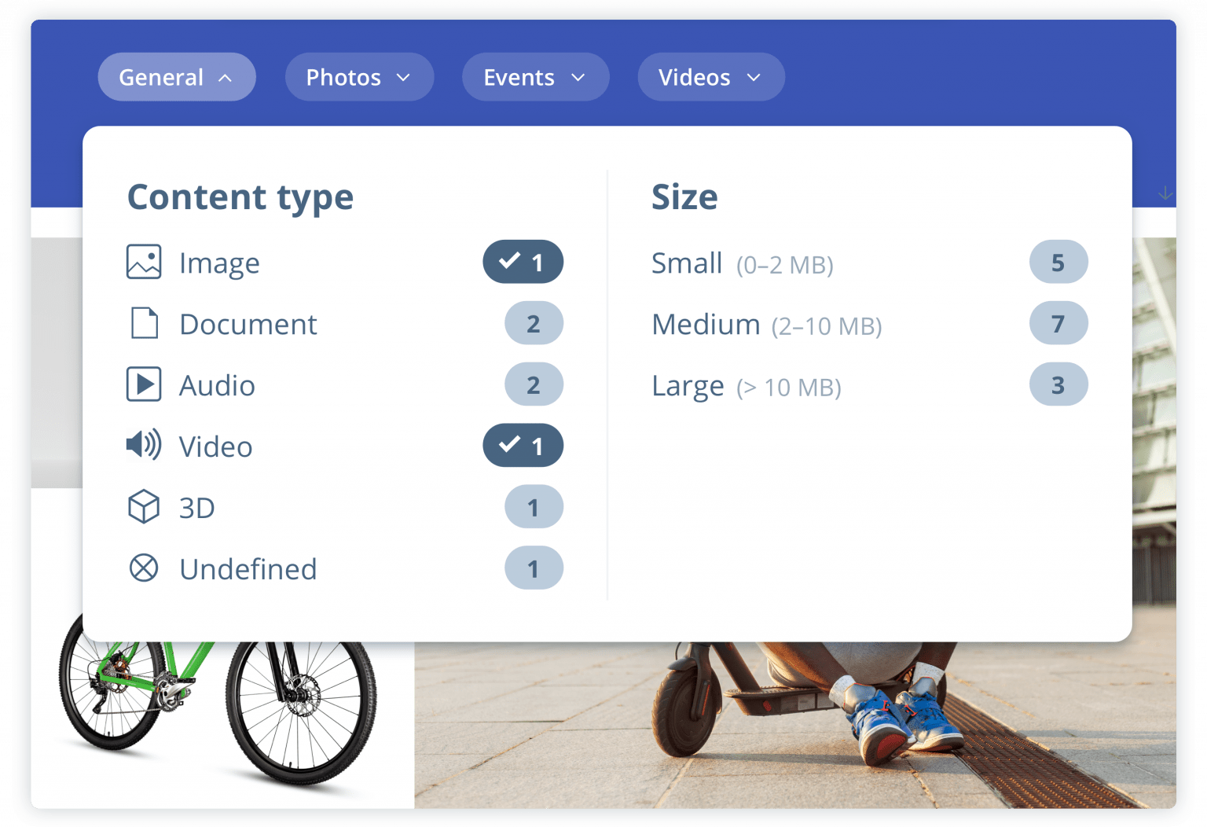Image resolution: width=1207 pixels, height=827 pixels.
Task: Click the badge showing 7 next to Medium
Action: coord(1058,322)
